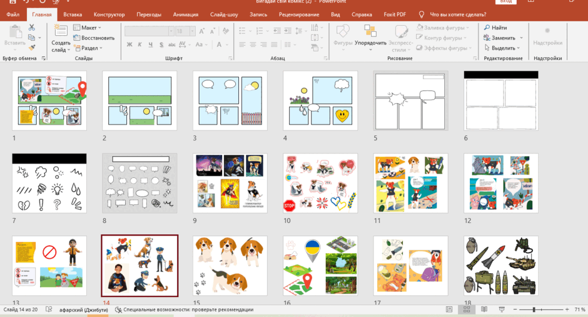This screenshot has height=317, width=588.
Task: Switch to the Слайд-шоу tab
Action: [x=224, y=14]
